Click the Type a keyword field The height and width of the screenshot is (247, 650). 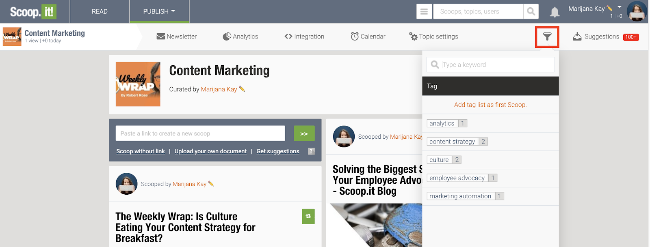490,64
